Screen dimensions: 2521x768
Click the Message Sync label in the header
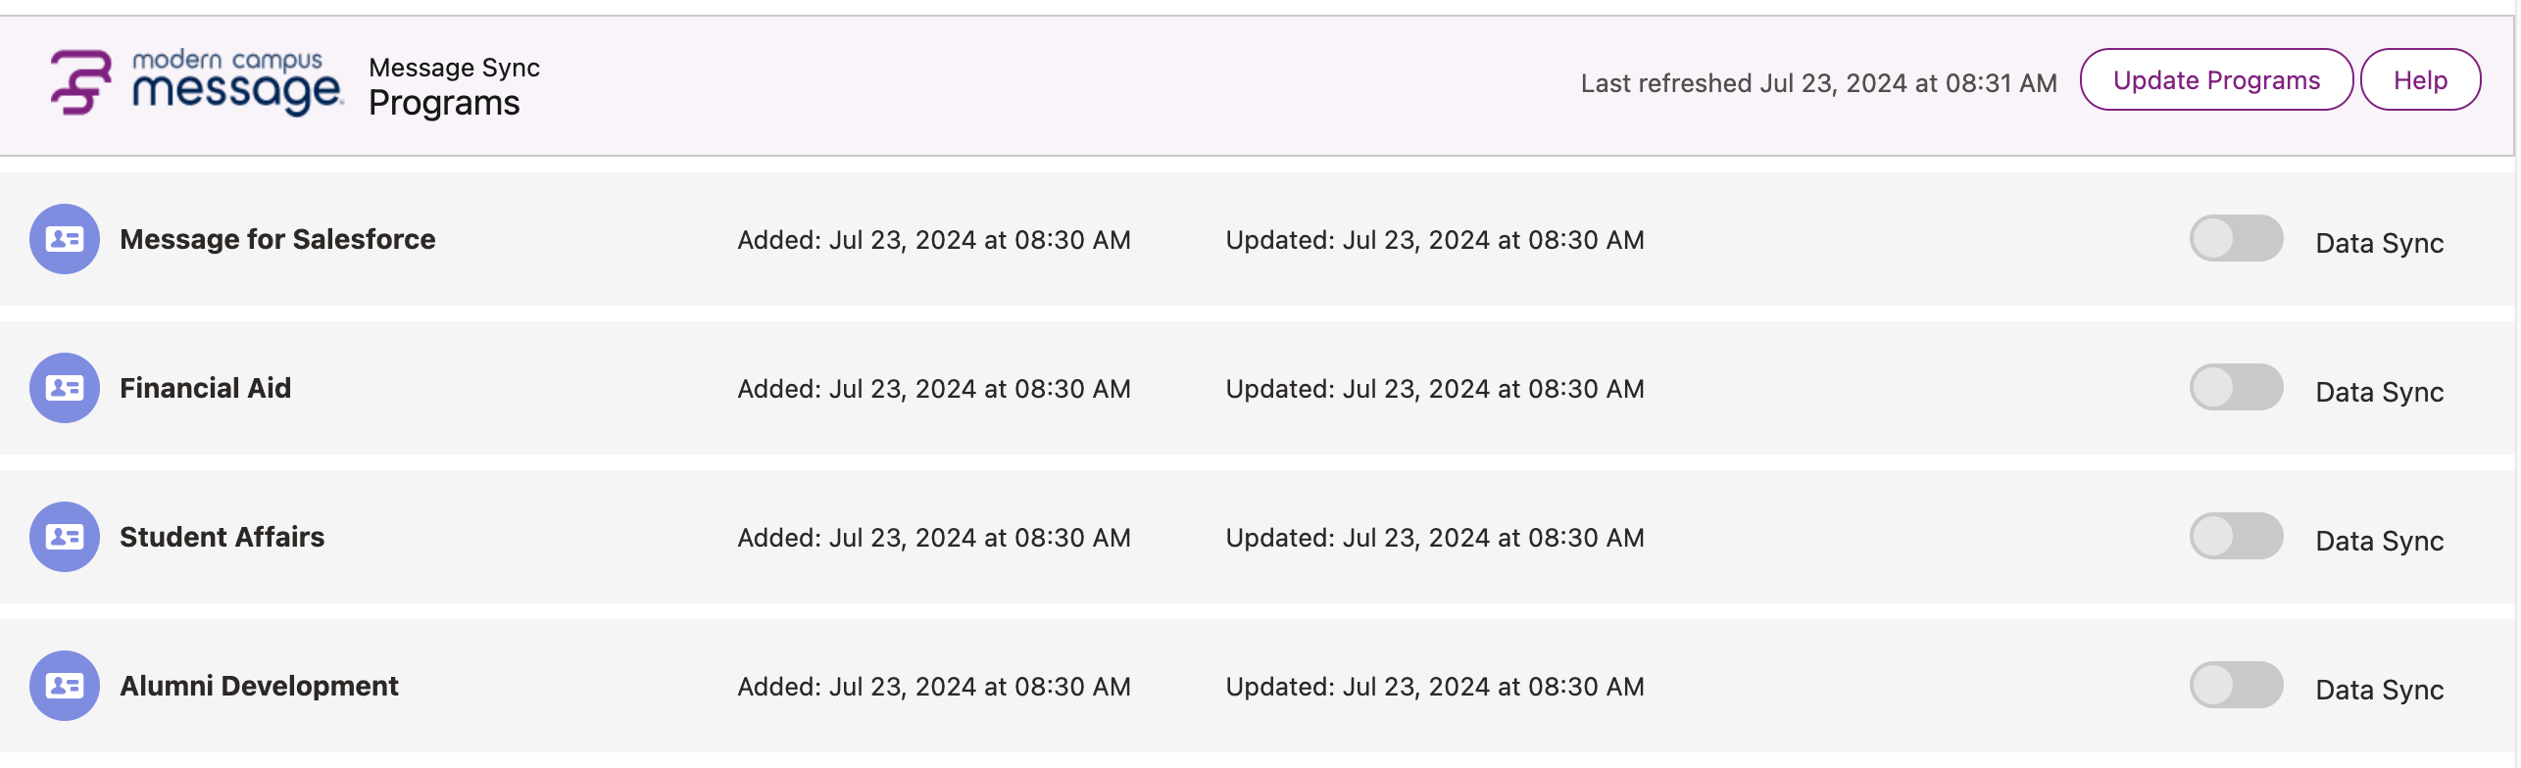coord(454,68)
